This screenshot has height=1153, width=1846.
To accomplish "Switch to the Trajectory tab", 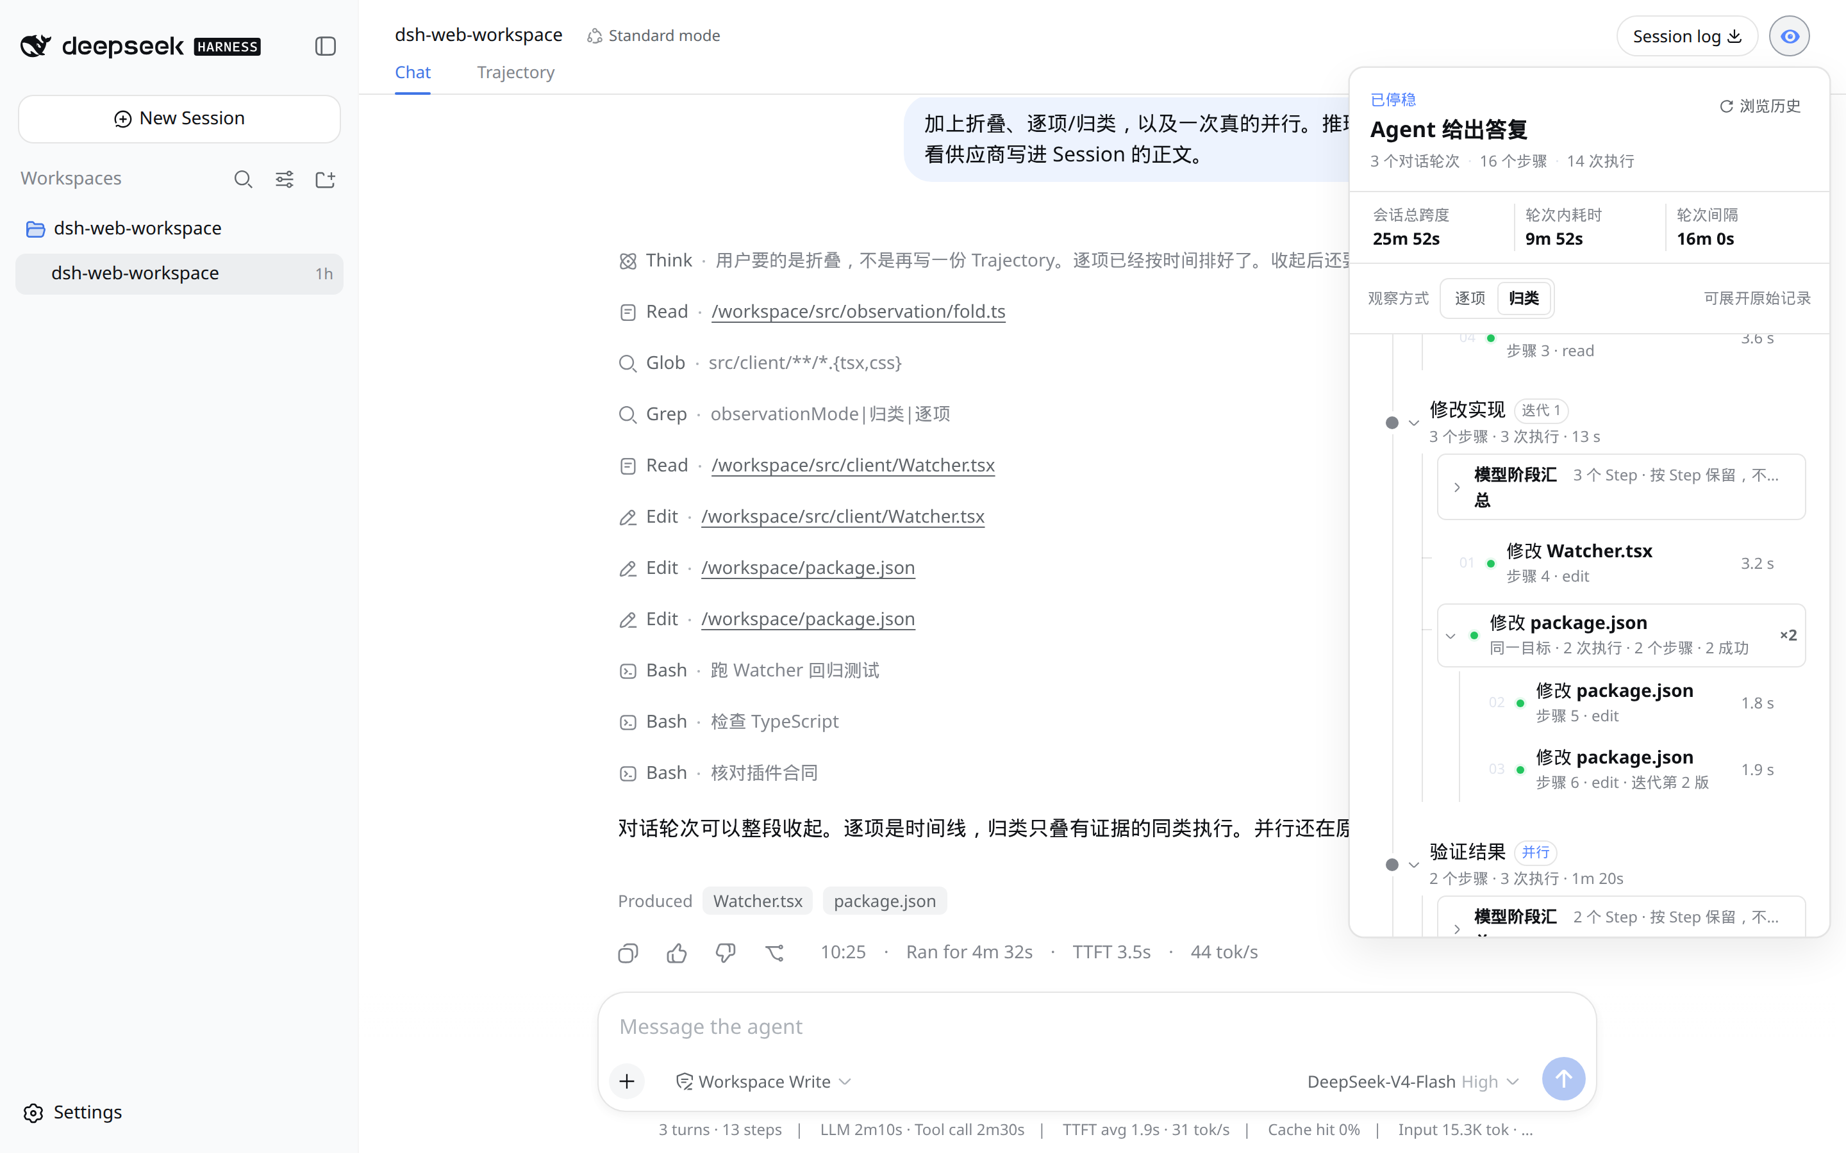I will click(515, 72).
